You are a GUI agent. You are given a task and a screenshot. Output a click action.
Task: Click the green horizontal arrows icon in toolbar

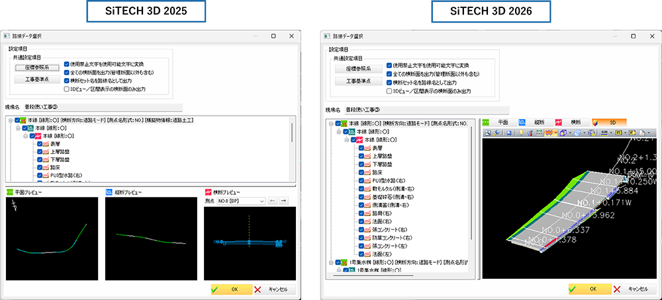[x=539, y=133]
